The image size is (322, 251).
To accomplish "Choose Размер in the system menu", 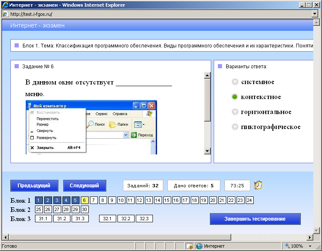I will coord(42,124).
